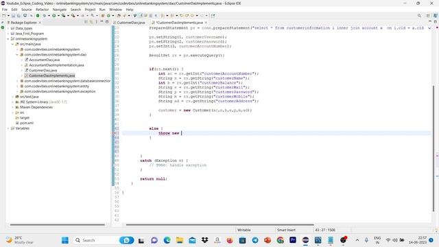Click the editor horizontal scrollbar
The width and height of the screenshot is (439, 247).
[x=219, y=224]
